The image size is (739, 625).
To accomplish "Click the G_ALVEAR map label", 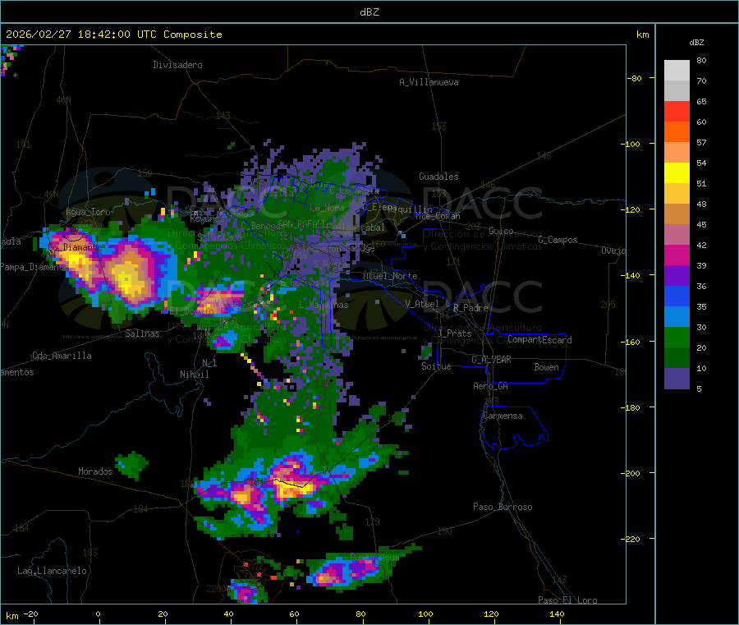I will tap(492, 360).
